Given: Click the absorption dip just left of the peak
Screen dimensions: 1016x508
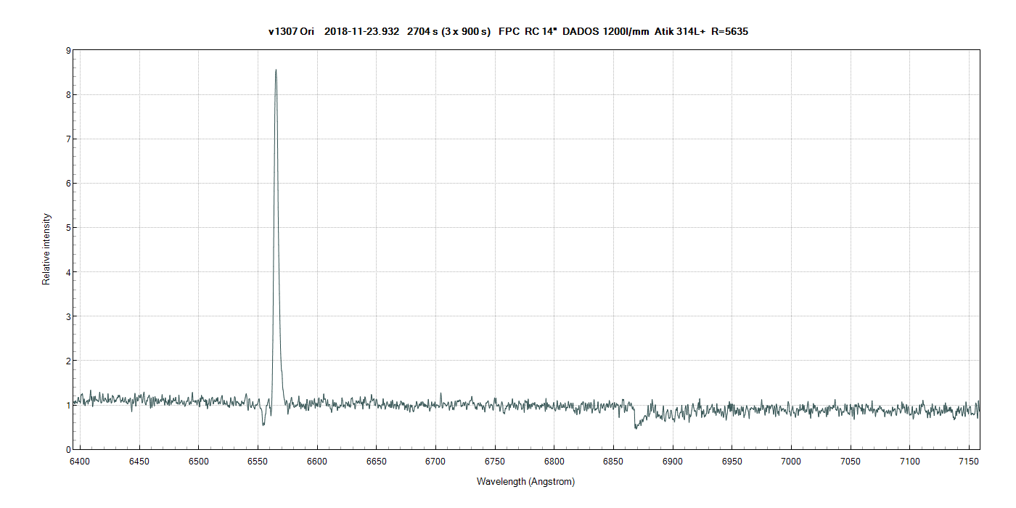Looking at the screenshot, I should pyautogui.click(x=263, y=423).
